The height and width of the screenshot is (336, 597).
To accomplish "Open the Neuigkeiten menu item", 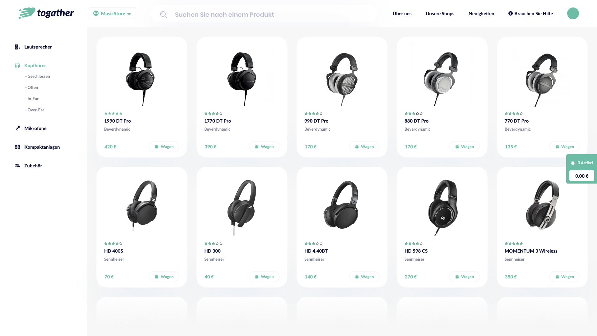I will pos(481,13).
